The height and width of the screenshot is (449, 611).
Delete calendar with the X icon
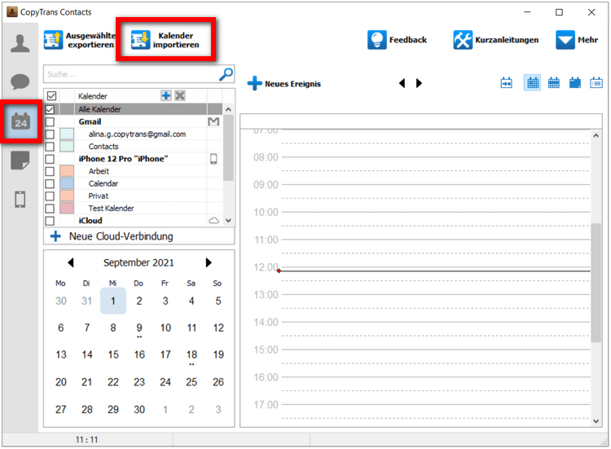pos(180,95)
